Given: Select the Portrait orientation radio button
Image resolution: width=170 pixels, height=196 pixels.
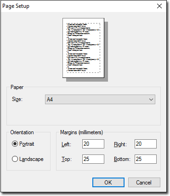Looking at the screenshot, I should coord(15,144).
